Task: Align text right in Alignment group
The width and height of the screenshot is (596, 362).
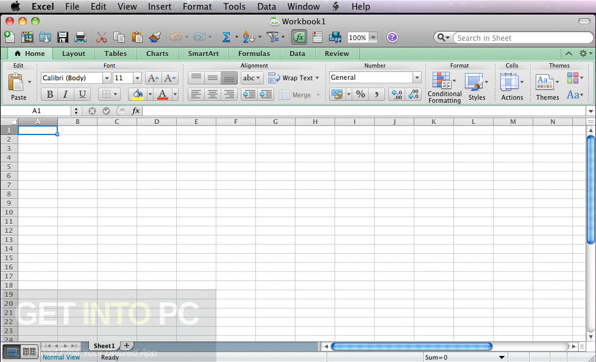Action: coord(229,94)
